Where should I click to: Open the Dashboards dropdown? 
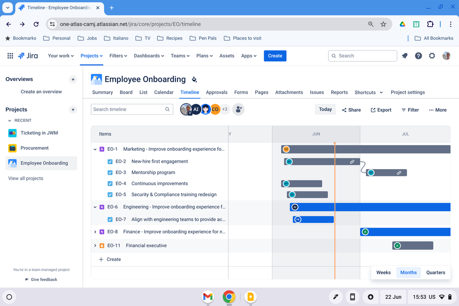click(149, 56)
